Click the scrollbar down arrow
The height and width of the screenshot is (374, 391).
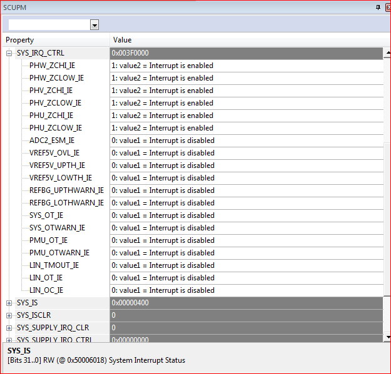coord(387,337)
